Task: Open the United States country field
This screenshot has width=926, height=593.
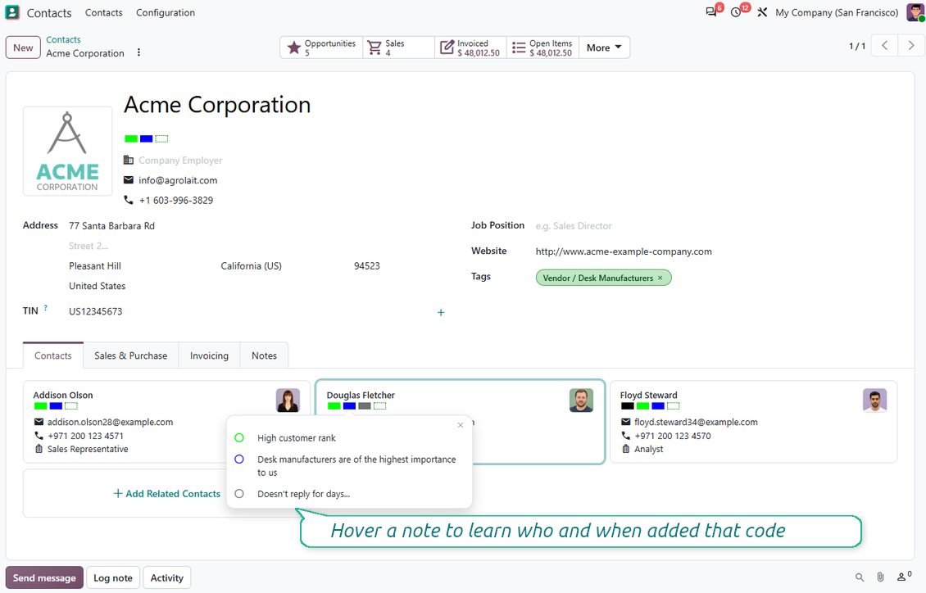Action: [x=98, y=286]
